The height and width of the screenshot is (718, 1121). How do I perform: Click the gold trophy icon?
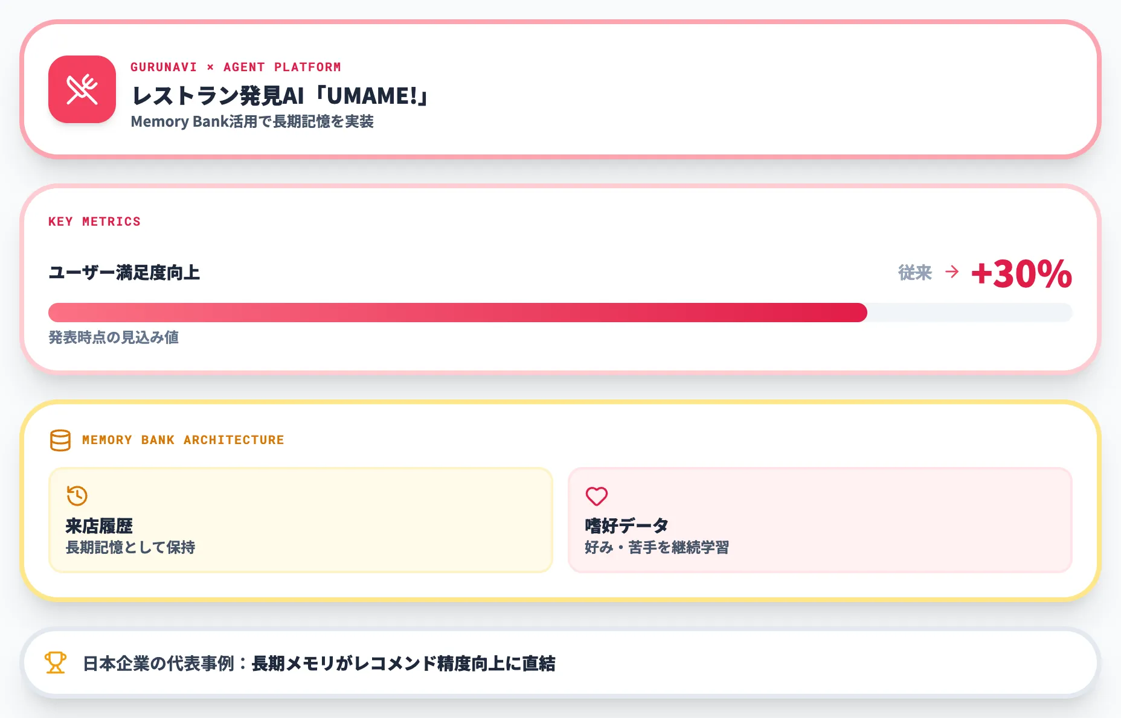[56, 662]
